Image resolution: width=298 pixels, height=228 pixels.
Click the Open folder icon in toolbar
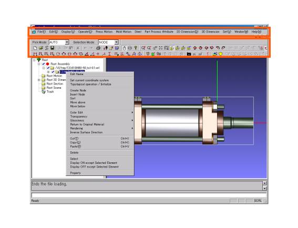click(x=41, y=48)
